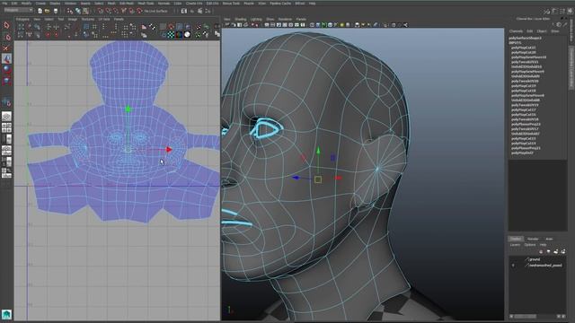Viewport: 575px width, 323px height.
Task: Open the Edit UVs menu
Action: tap(212, 4)
